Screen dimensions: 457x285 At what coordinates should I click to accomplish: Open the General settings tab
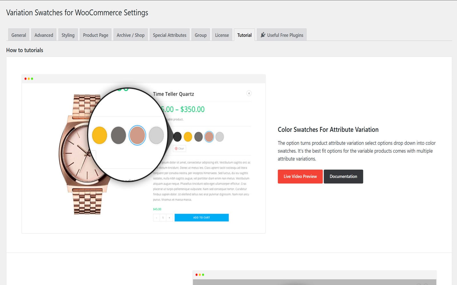19,35
